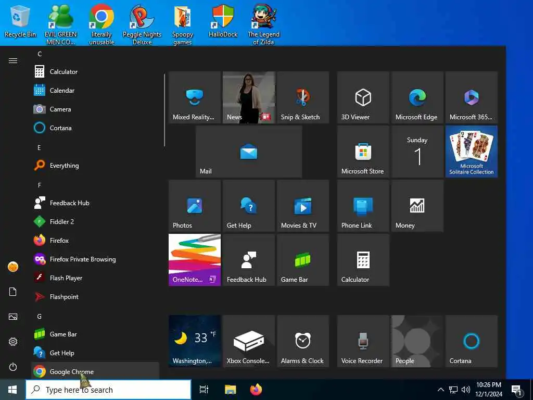Open Feedback Hub in the app list
Screen dimensions: 533x400
[x=95, y=203]
